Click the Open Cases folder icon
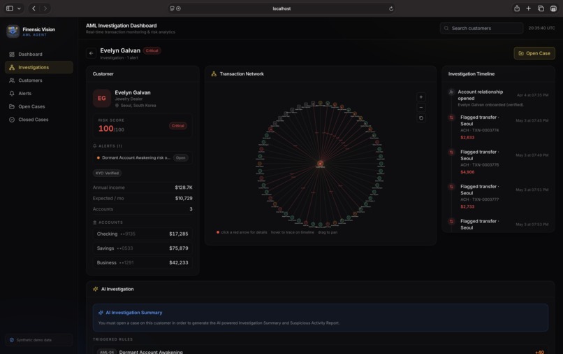Image resolution: width=563 pixels, height=354 pixels. coord(12,106)
